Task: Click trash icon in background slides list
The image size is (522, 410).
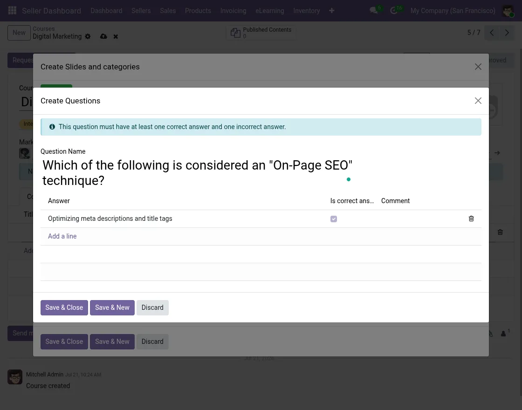Action: (x=500, y=232)
